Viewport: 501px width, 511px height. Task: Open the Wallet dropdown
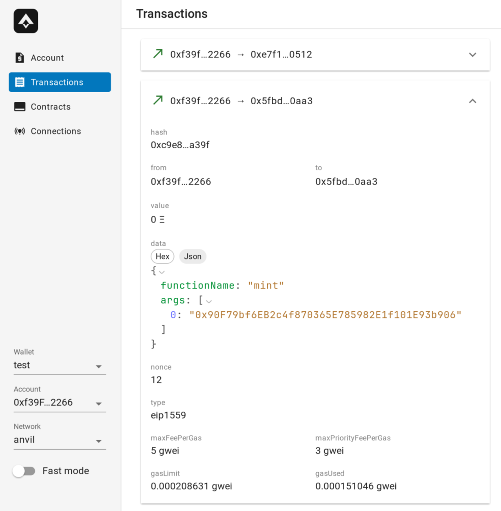pos(98,366)
